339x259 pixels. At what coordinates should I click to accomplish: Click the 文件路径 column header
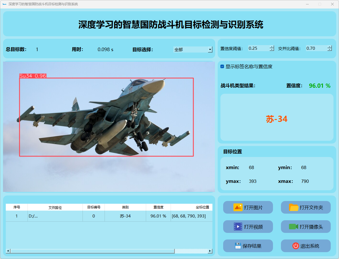[x=55, y=208]
